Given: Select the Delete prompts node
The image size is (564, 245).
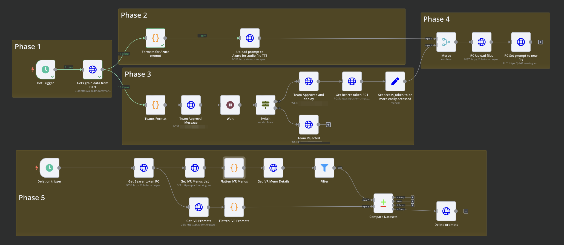Looking at the screenshot, I should [446, 211].
